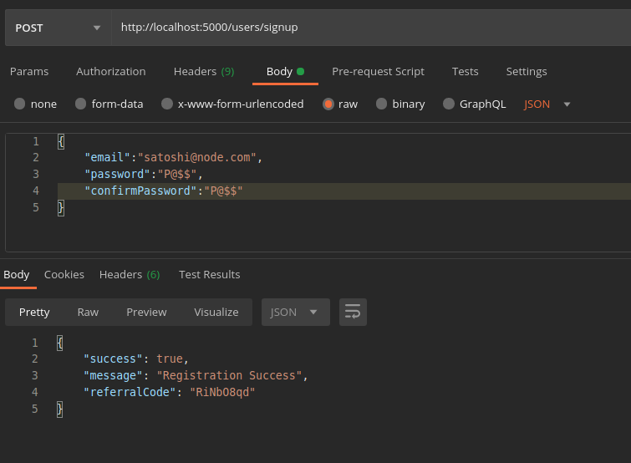Viewport: 631px width, 463px height.
Task: Show response Cookies tab
Action: point(64,274)
